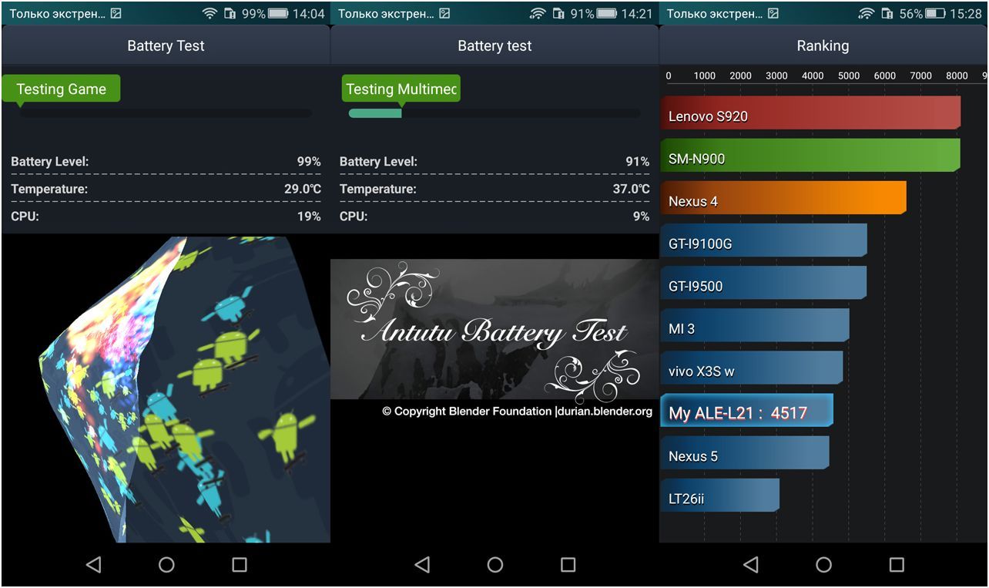Select the My ALE-L21 4517 score bar

coord(746,412)
